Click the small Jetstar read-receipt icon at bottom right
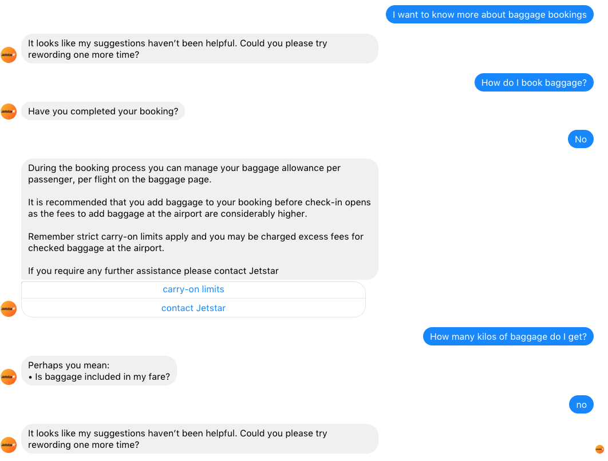 (x=599, y=449)
